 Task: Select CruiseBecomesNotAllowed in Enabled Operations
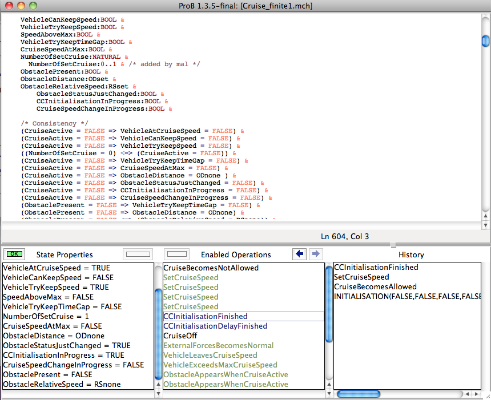click(x=211, y=268)
